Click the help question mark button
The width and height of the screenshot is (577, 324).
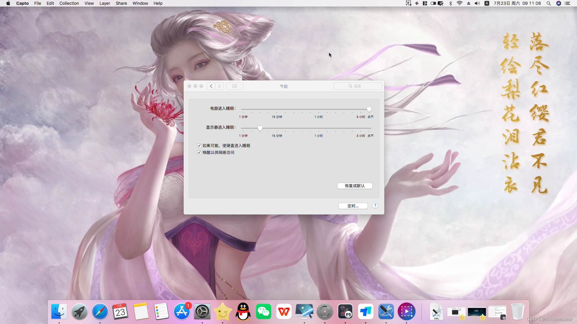click(375, 205)
